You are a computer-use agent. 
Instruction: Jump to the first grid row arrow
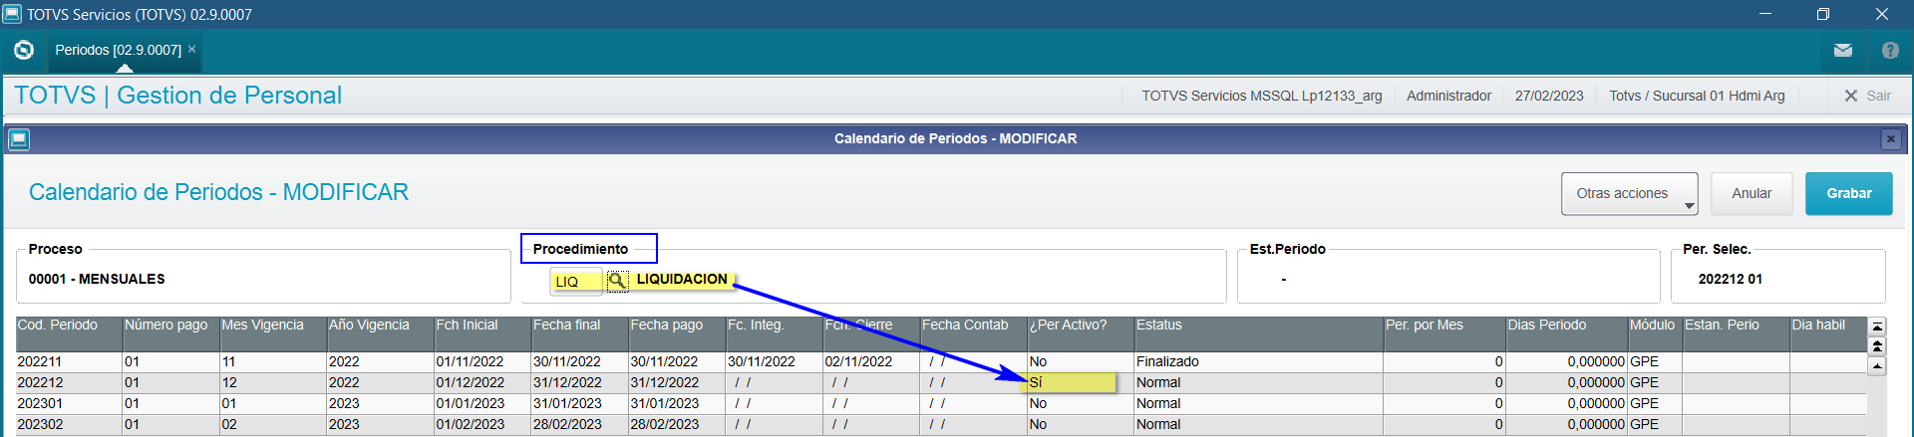(1877, 327)
